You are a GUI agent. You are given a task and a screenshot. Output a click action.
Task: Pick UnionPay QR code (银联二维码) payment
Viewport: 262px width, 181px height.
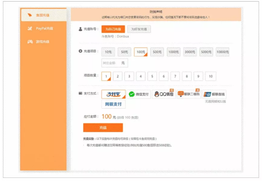(x=188, y=94)
